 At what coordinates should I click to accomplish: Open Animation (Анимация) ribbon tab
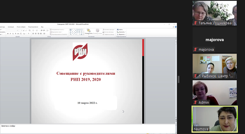click(x=11, y=27)
